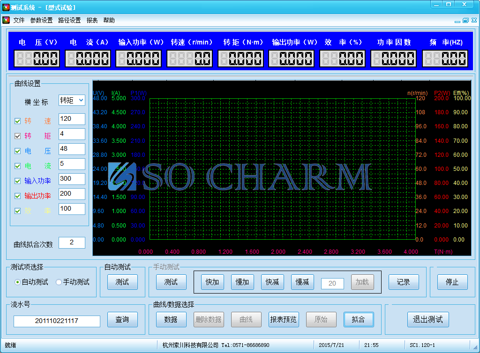Click the 退出测试 button
480x353 pixels.
427,319
